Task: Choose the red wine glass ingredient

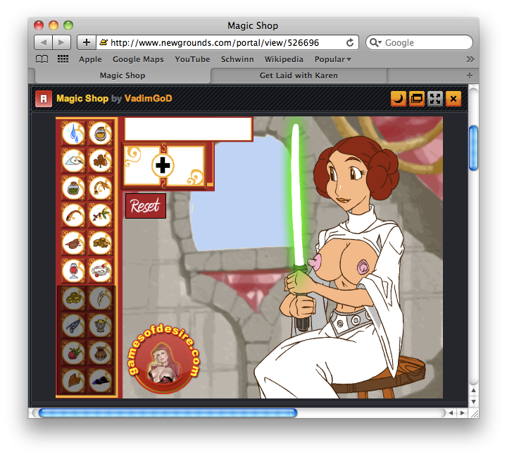Action: point(73,270)
